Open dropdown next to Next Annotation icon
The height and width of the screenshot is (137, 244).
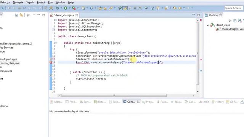click(162, 8)
